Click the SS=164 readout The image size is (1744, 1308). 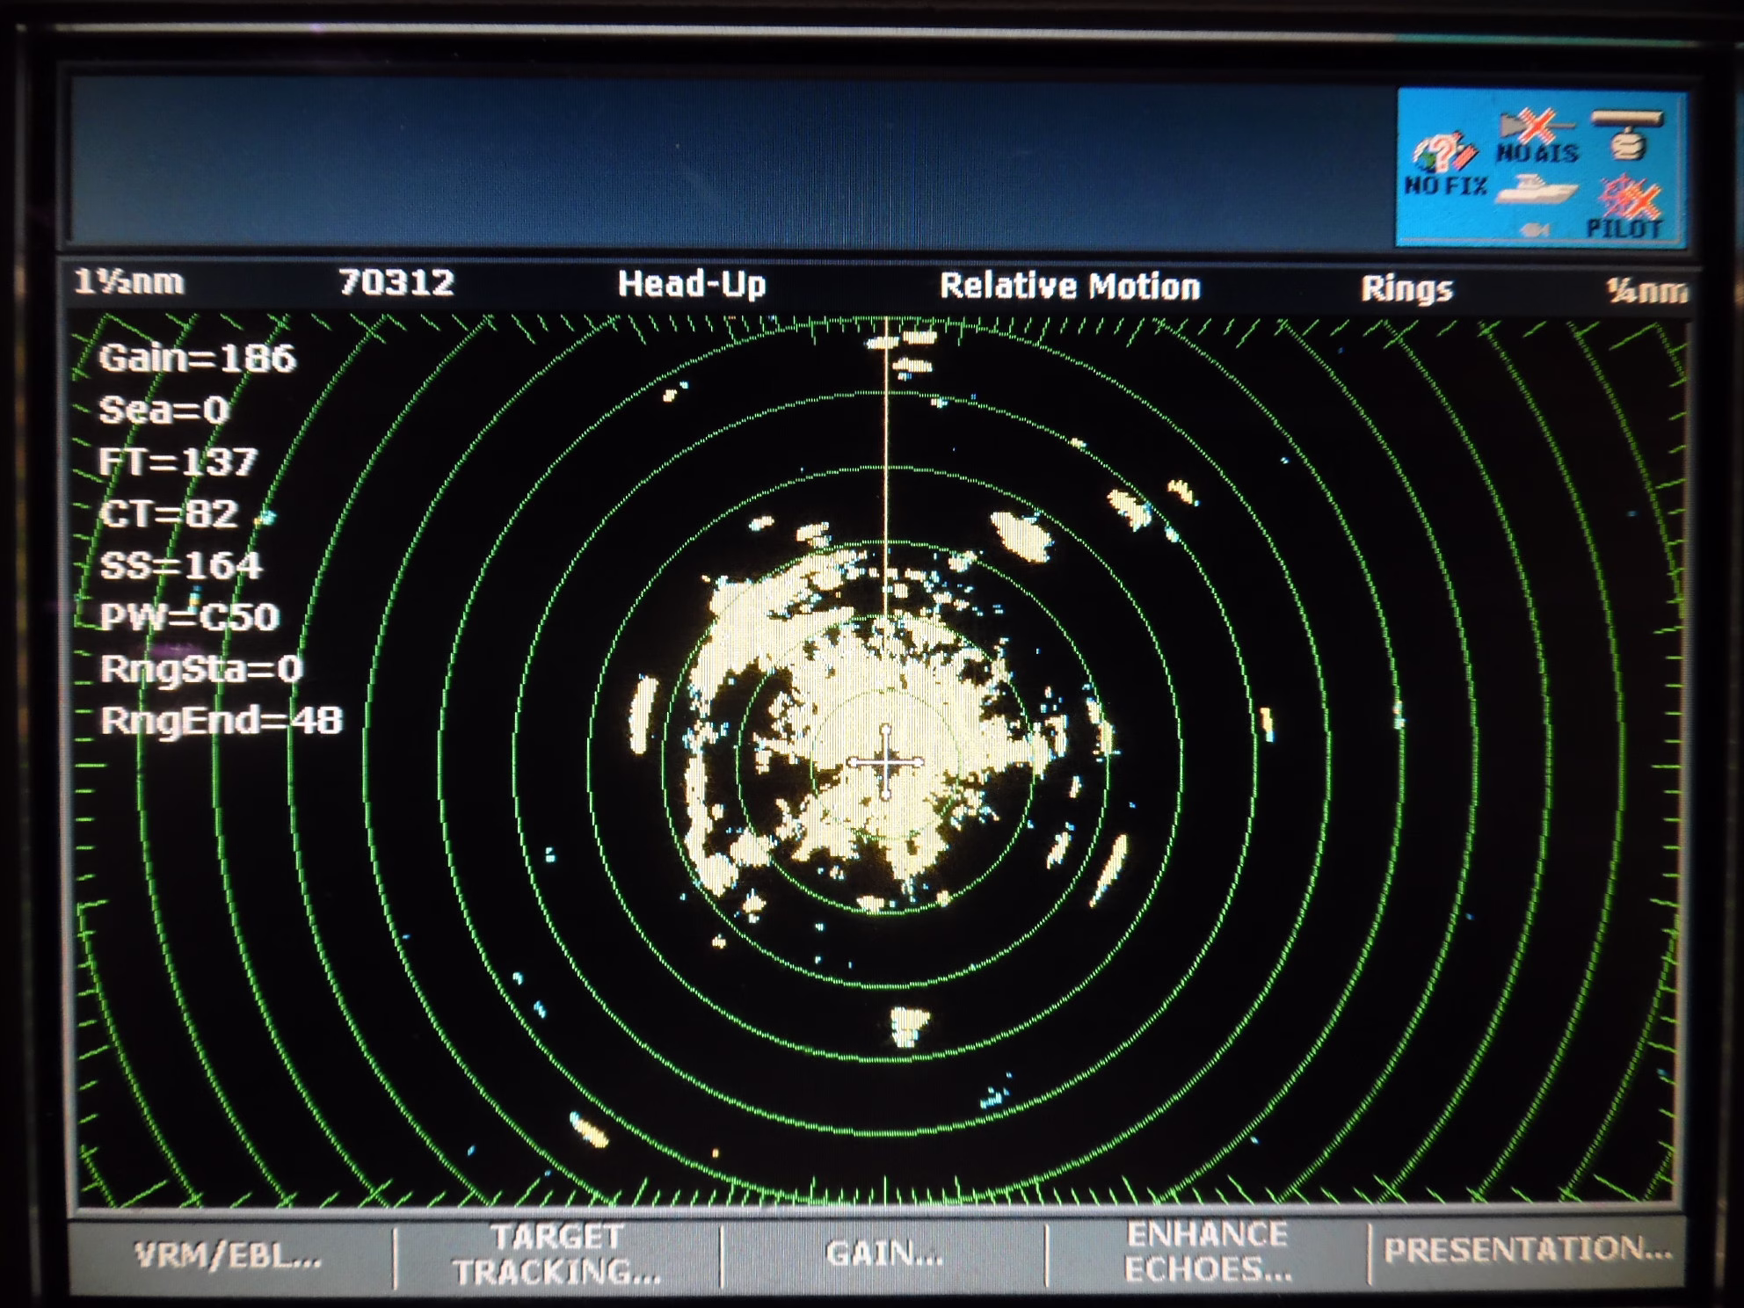click(x=181, y=565)
